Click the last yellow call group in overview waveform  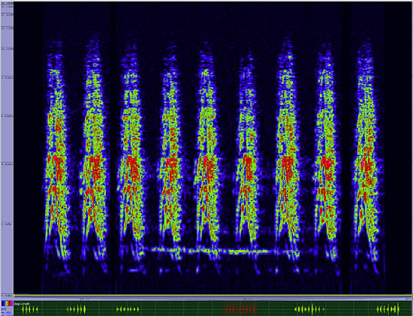click(387, 309)
